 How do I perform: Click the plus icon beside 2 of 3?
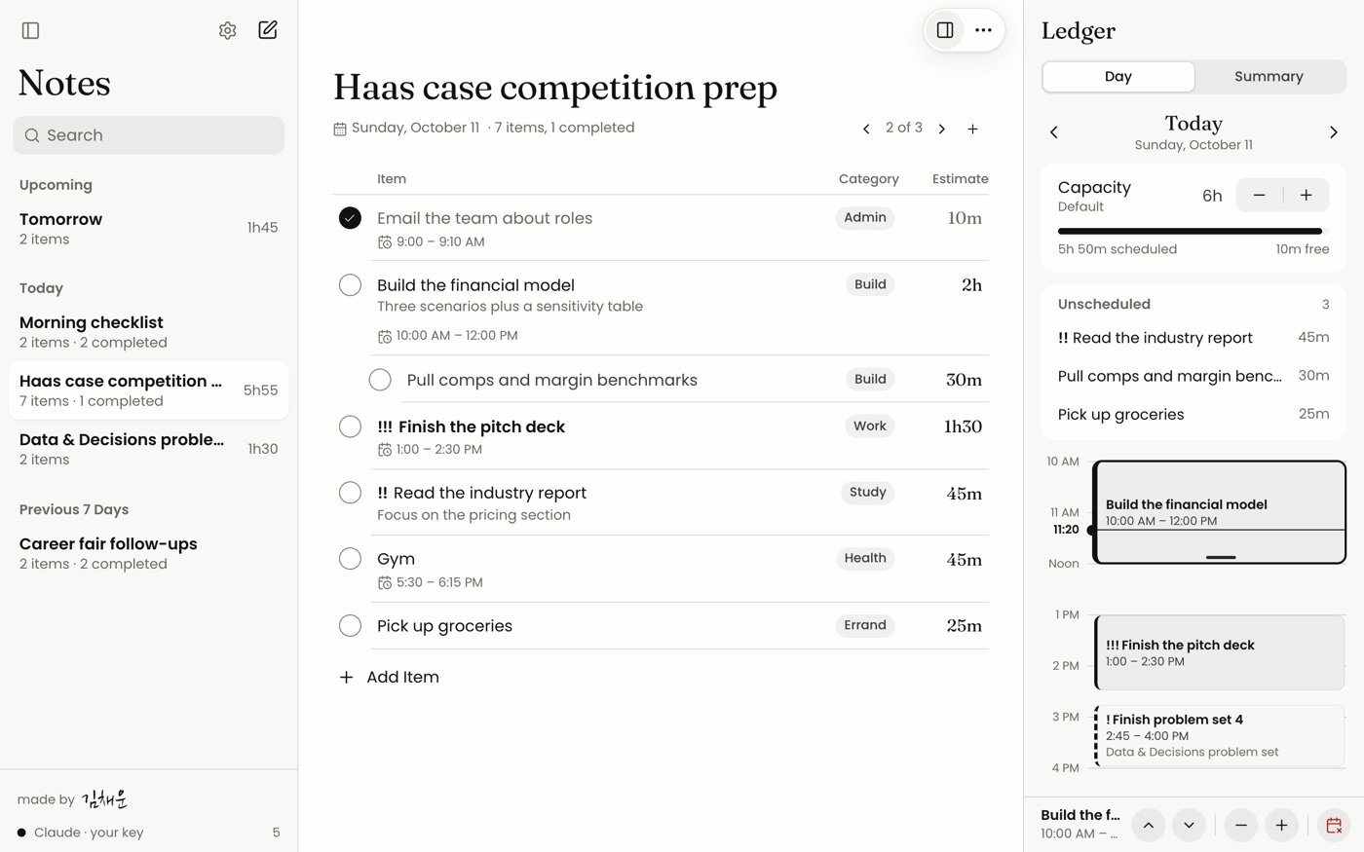(x=972, y=129)
